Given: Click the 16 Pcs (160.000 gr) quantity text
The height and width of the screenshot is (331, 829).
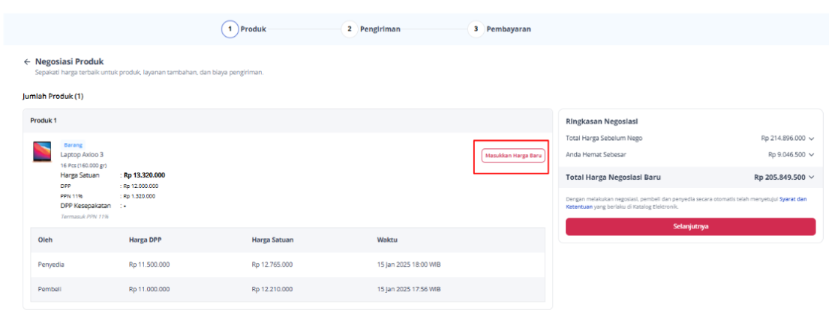Looking at the screenshot, I should (x=83, y=165).
